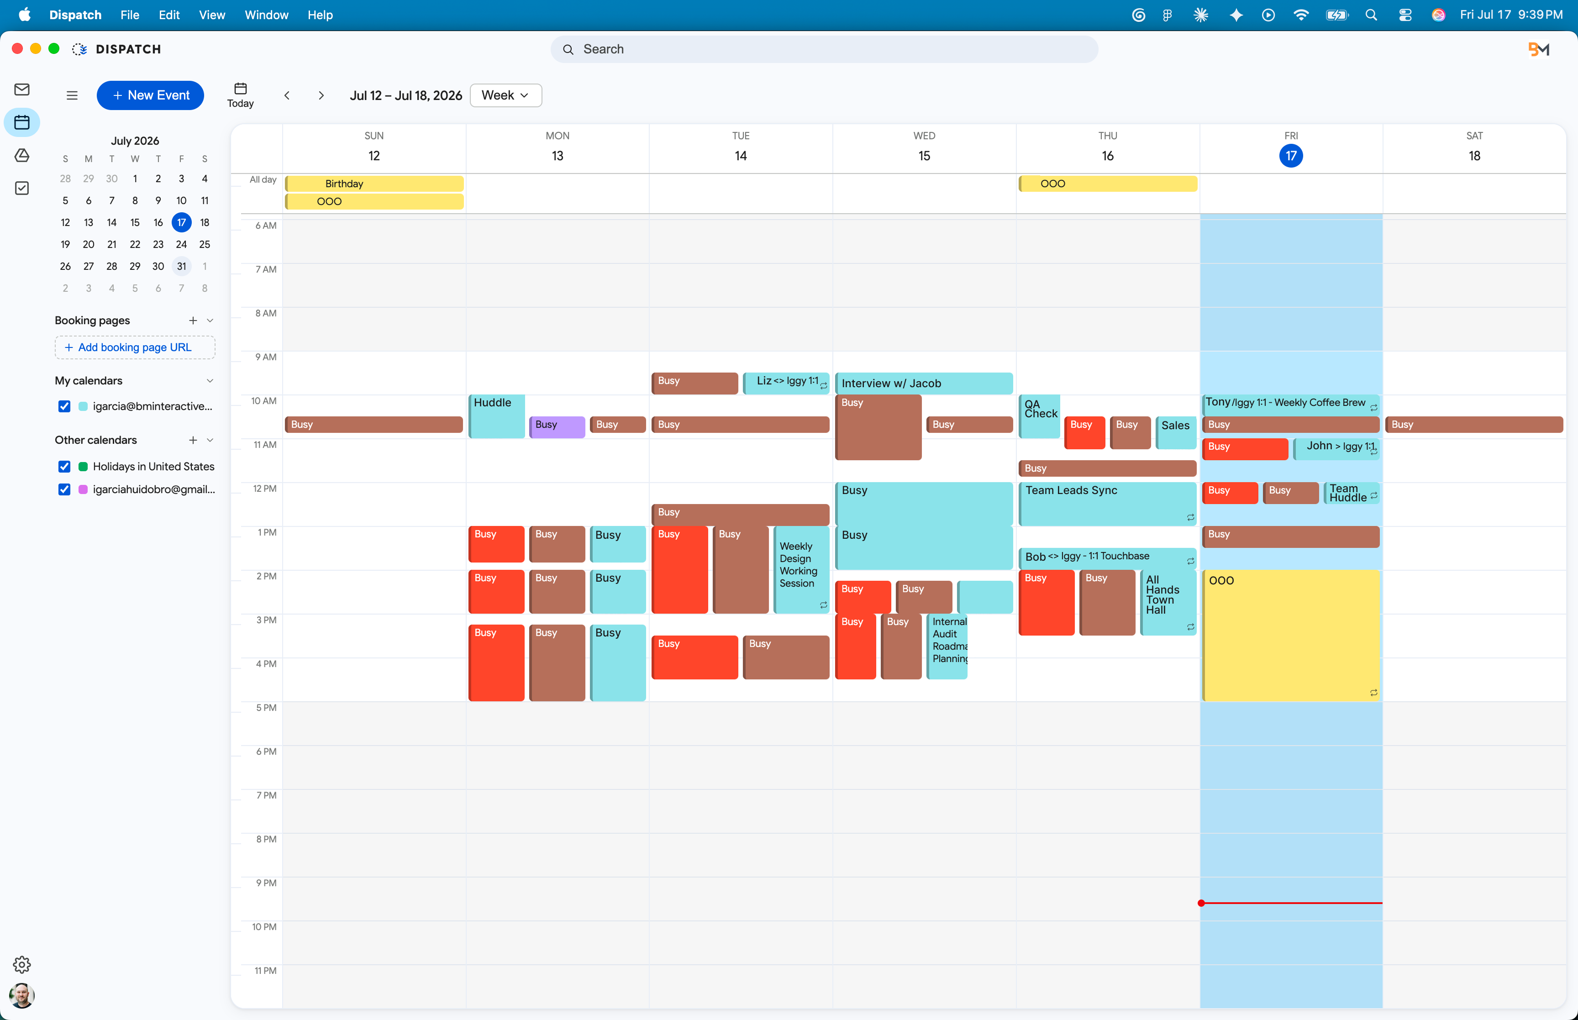The width and height of the screenshot is (1578, 1020).
Task: Click the New Event button
Action: pyautogui.click(x=150, y=95)
